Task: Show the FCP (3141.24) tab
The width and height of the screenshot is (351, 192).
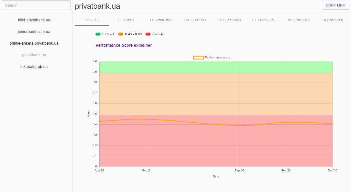Action: click(x=195, y=20)
